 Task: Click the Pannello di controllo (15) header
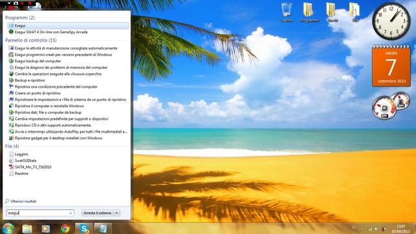pyautogui.click(x=31, y=40)
